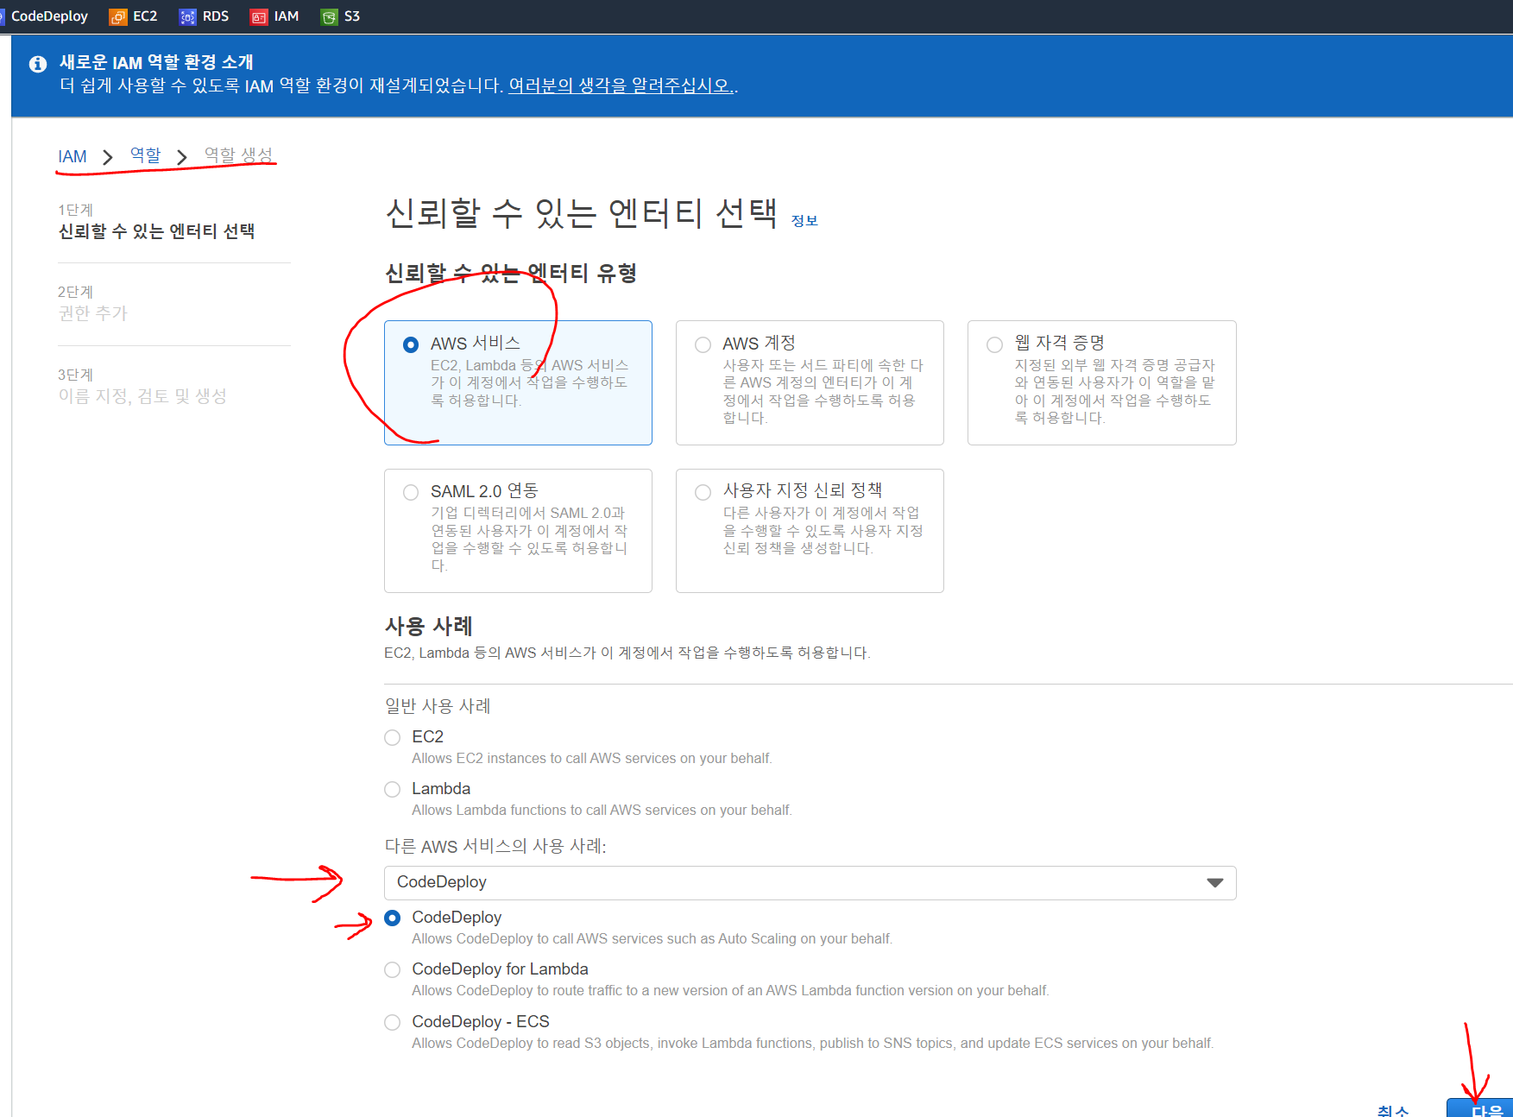Image resolution: width=1513 pixels, height=1117 pixels.
Task: Select step 2 권한 추가
Action: 92,312
